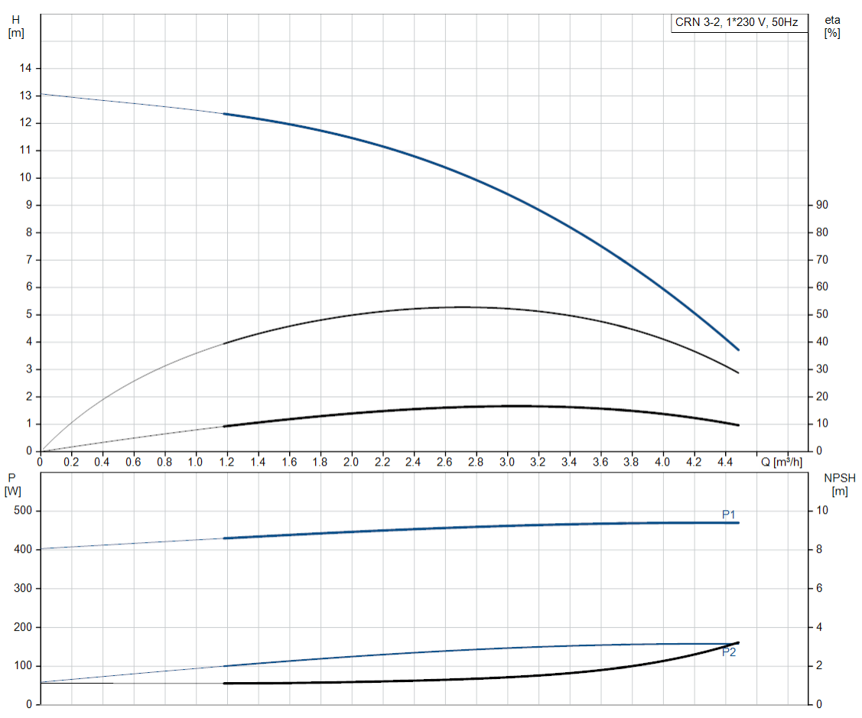Click the NPSH [m] axis title

[x=840, y=484]
